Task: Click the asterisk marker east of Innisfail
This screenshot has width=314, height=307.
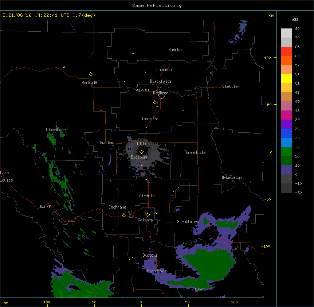Action: click(183, 110)
